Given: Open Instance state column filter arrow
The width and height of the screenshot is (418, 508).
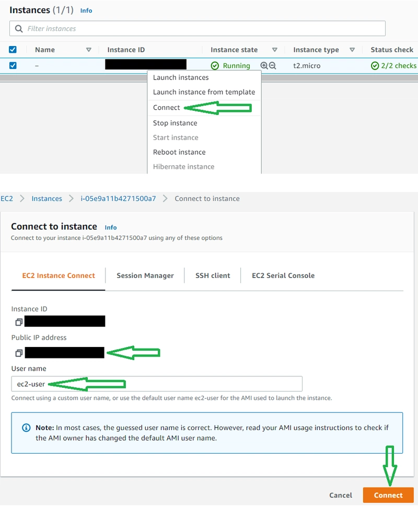Looking at the screenshot, I should 274,50.
